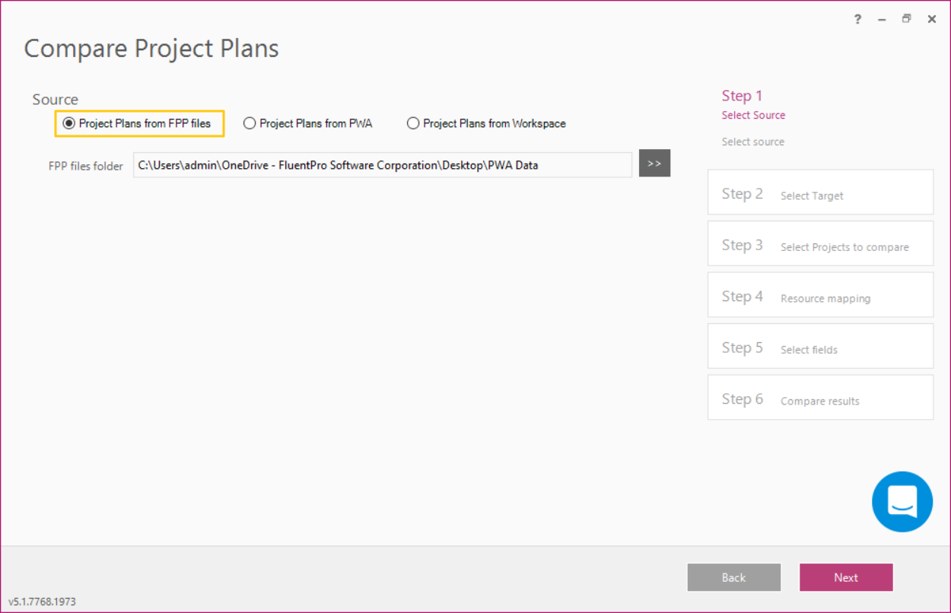
Task: Click the ">>" folder browse button
Action: (x=654, y=164)
